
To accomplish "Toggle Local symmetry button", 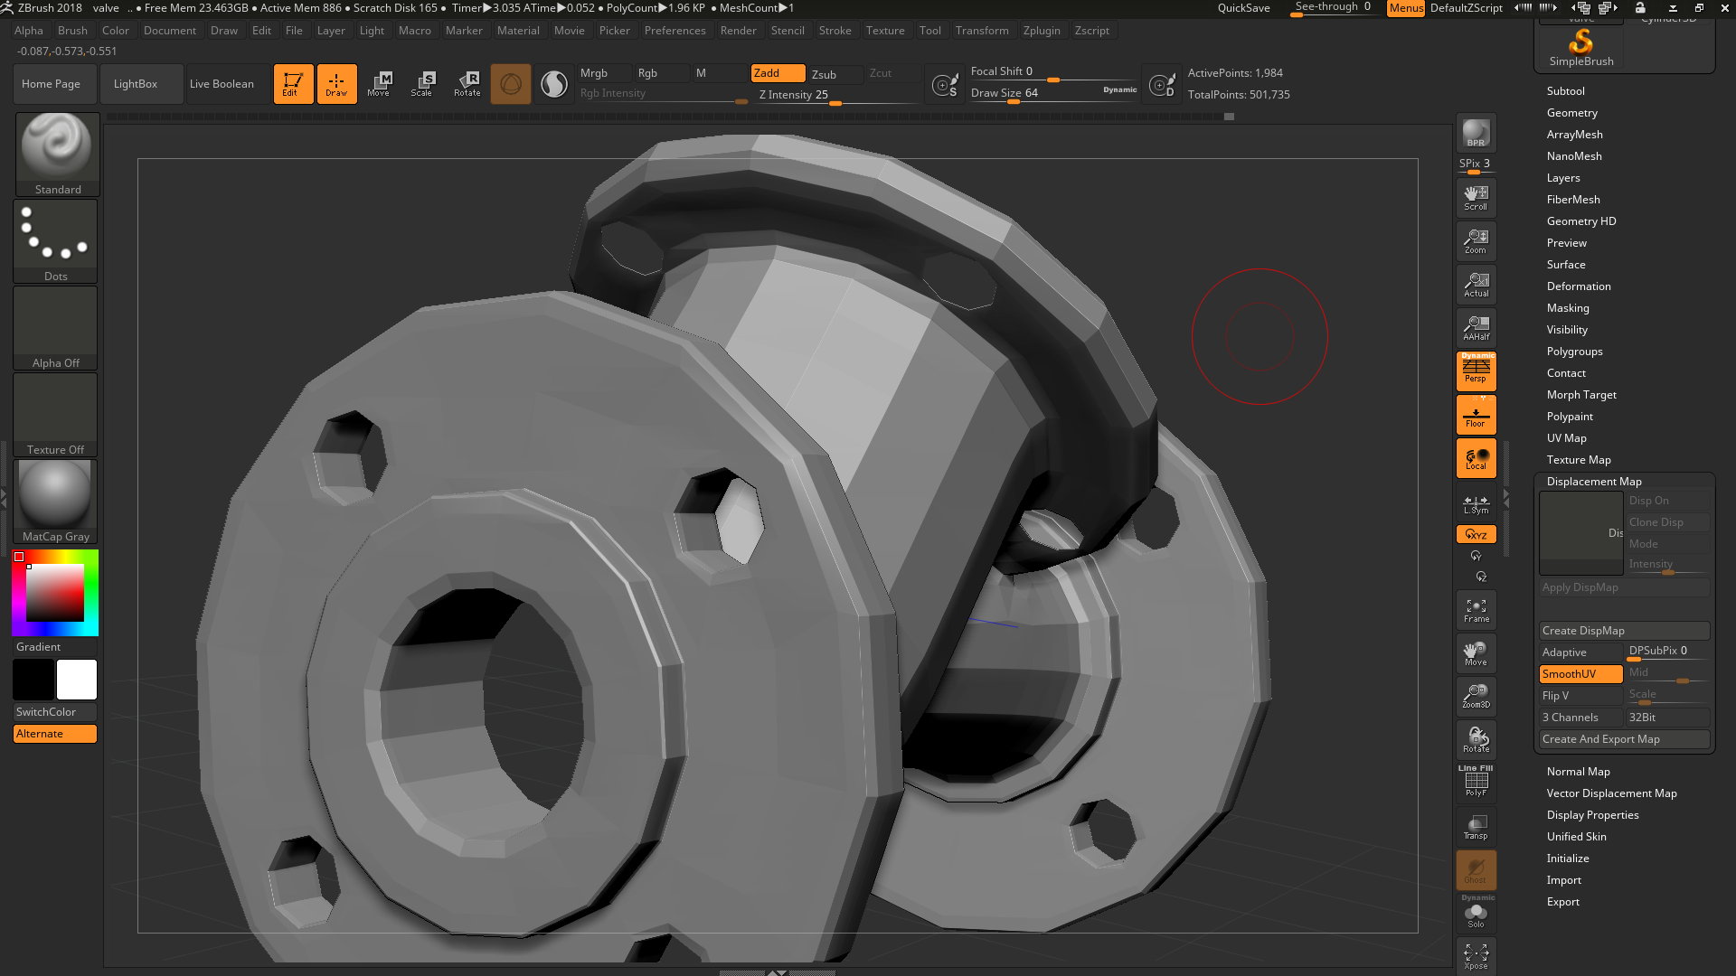I will click(1476, 458).
